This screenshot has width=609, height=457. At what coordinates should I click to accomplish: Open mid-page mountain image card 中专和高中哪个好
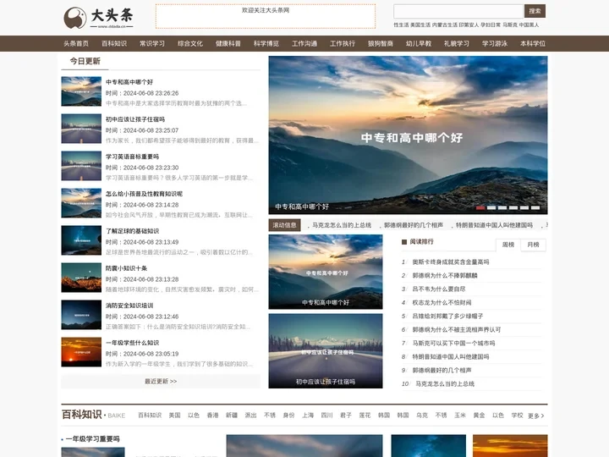pyautogui.click(x=326, y=272)
